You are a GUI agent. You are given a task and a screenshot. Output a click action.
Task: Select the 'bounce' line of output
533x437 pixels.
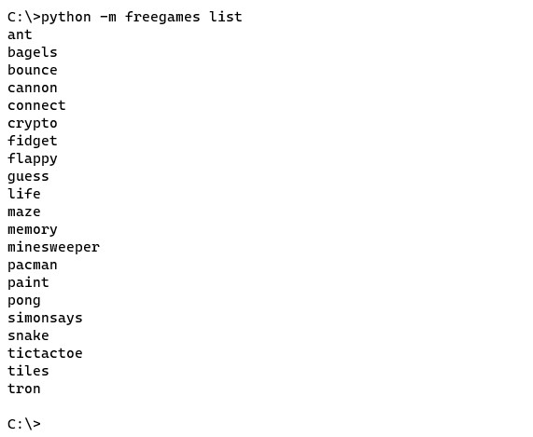(33, 70)
